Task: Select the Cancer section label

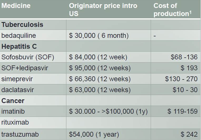Action: click(13, 101)
